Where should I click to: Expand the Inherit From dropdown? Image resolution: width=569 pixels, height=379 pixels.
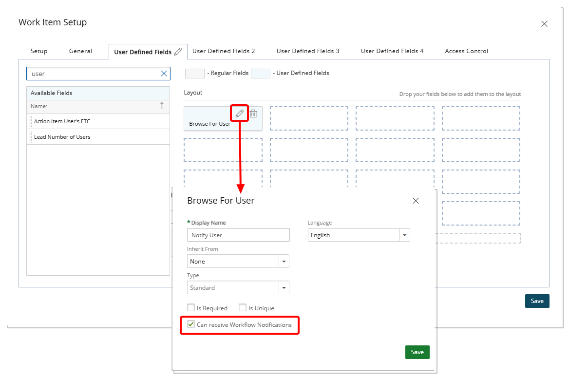284,262
